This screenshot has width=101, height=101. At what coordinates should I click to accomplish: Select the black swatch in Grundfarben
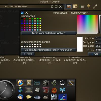pos(22,19)
